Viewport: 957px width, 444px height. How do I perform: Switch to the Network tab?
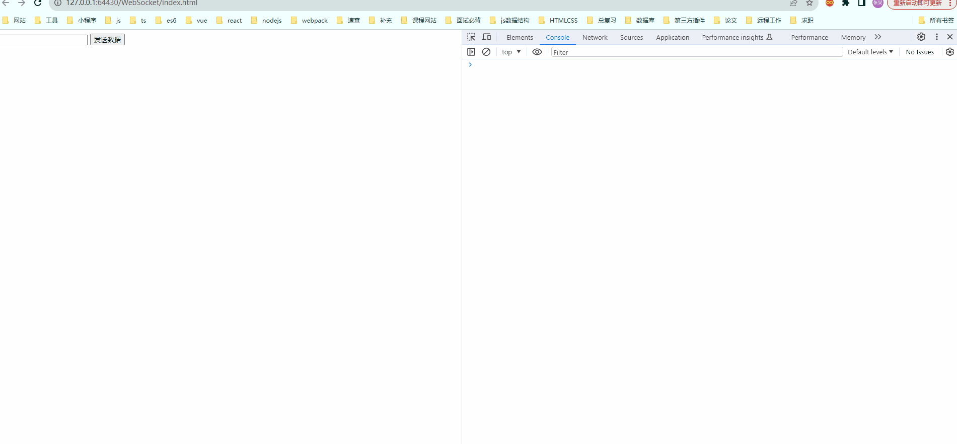tap(595, 37)
